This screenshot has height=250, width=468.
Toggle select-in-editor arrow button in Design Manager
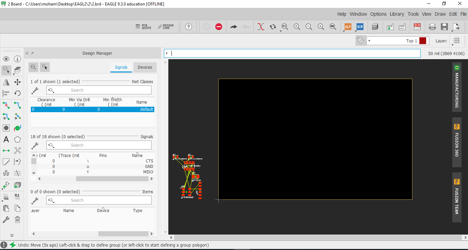[x=45, y=67]
